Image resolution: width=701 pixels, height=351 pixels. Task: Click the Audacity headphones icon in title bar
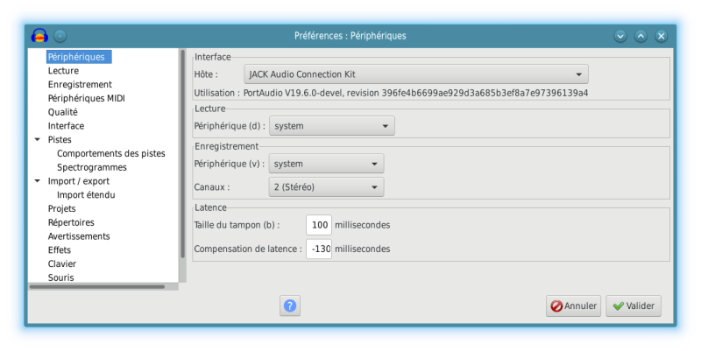(x=39, y=36)
